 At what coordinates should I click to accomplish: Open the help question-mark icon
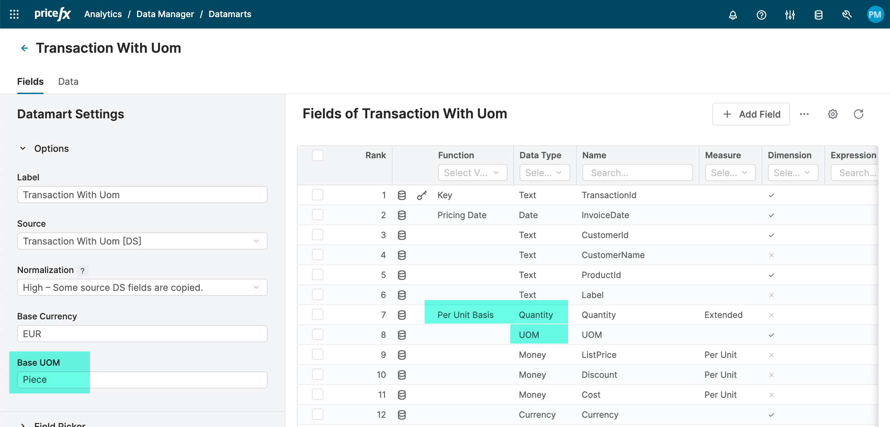tap(762, 15)
